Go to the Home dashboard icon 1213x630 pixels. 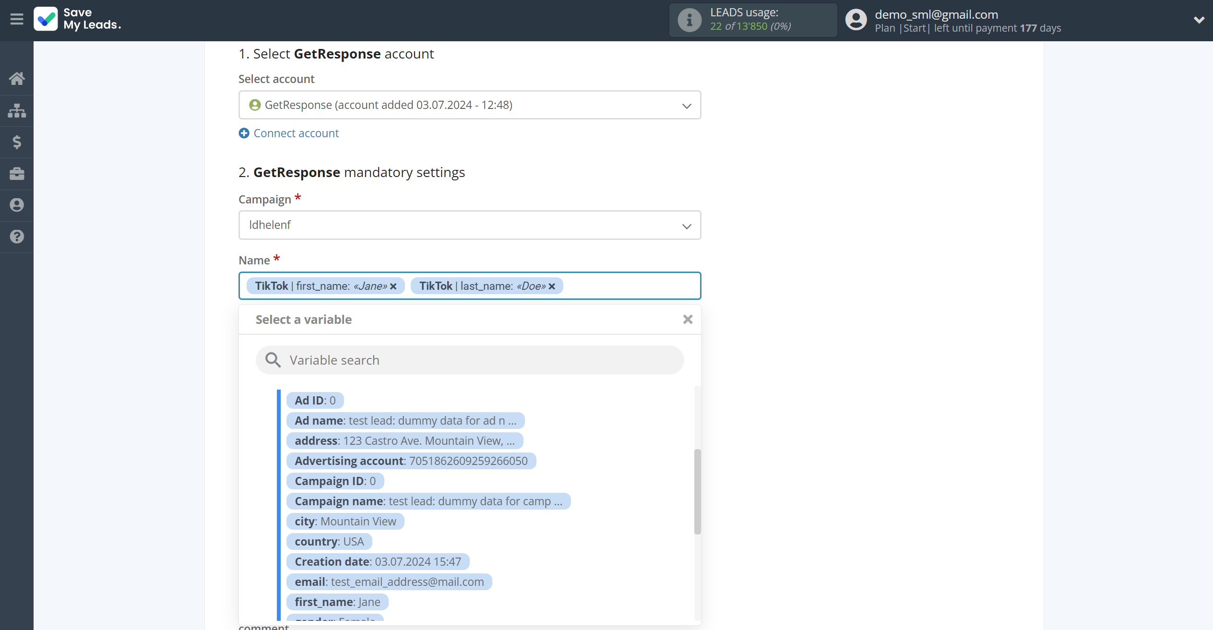[x=17, y=79]
